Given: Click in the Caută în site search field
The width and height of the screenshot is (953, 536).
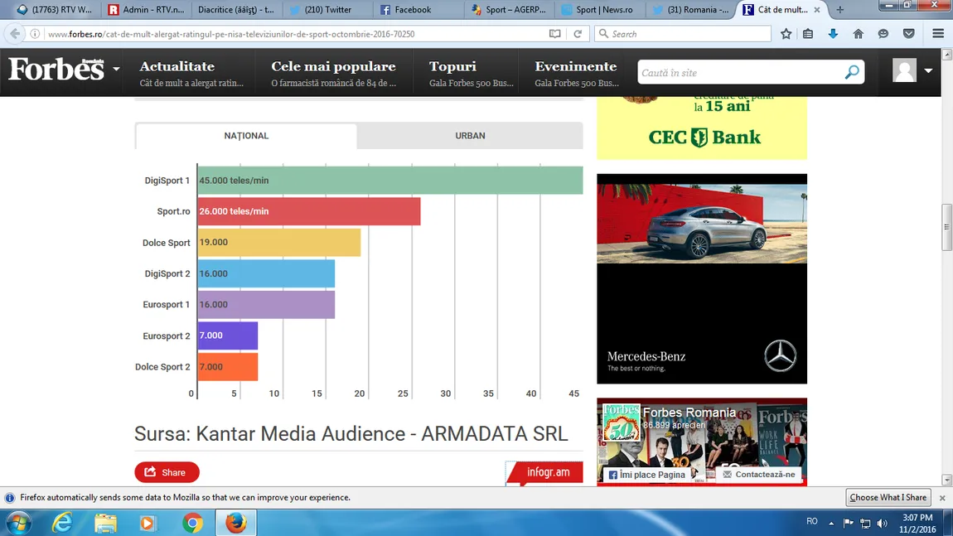Looking at the screenshot, I should click(740, 72).
